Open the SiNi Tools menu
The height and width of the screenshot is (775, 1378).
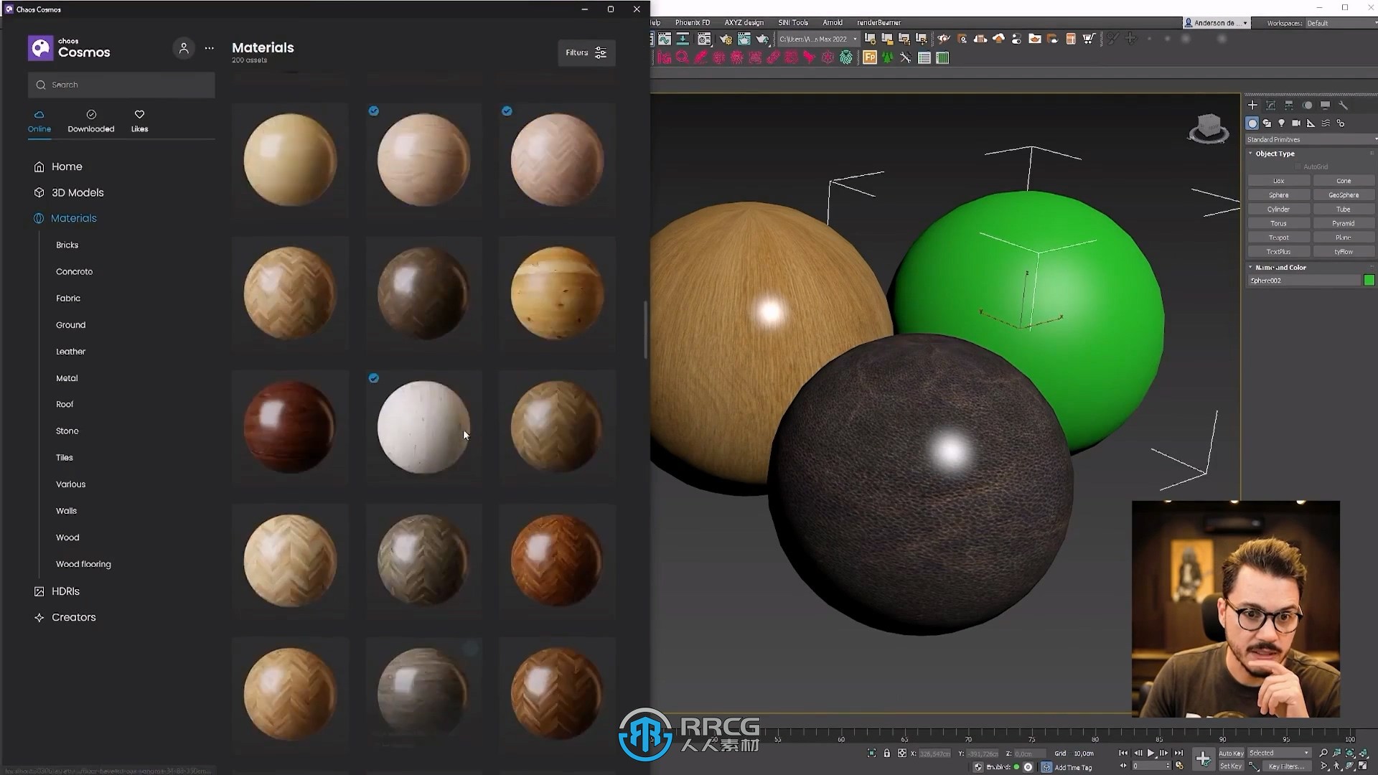point(792,22)
